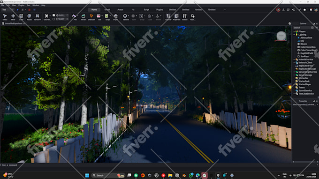
Task: Open the Share icon in top right
Action: click(293, 9)
